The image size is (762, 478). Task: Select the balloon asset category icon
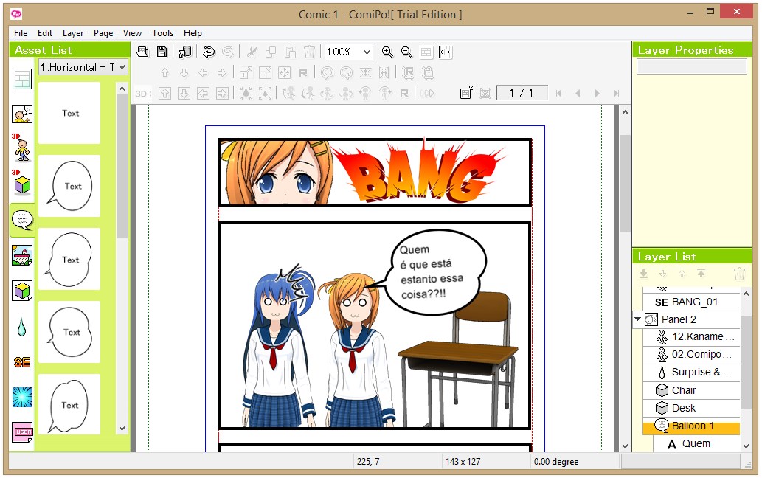(x=21, y=219)
